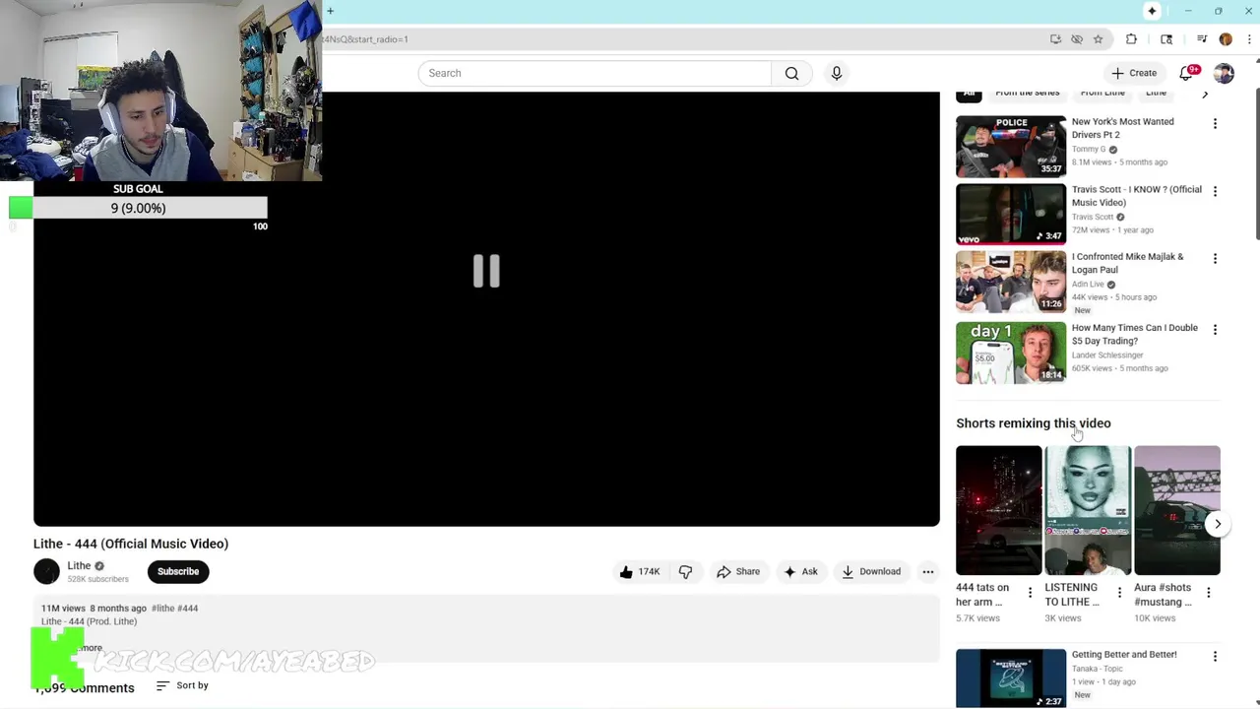
Task: Click Shorts remixing this video heading
Action: click(1033, 423)
